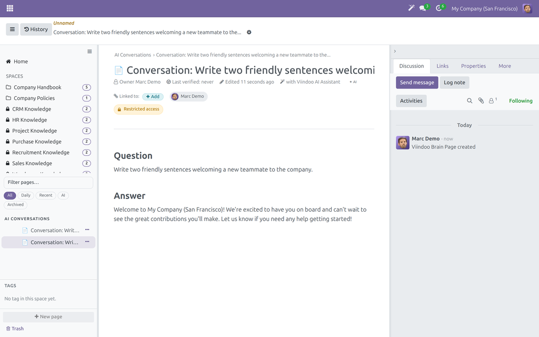
Task: Open the page settings gear
Action: (x=249, y=32)
